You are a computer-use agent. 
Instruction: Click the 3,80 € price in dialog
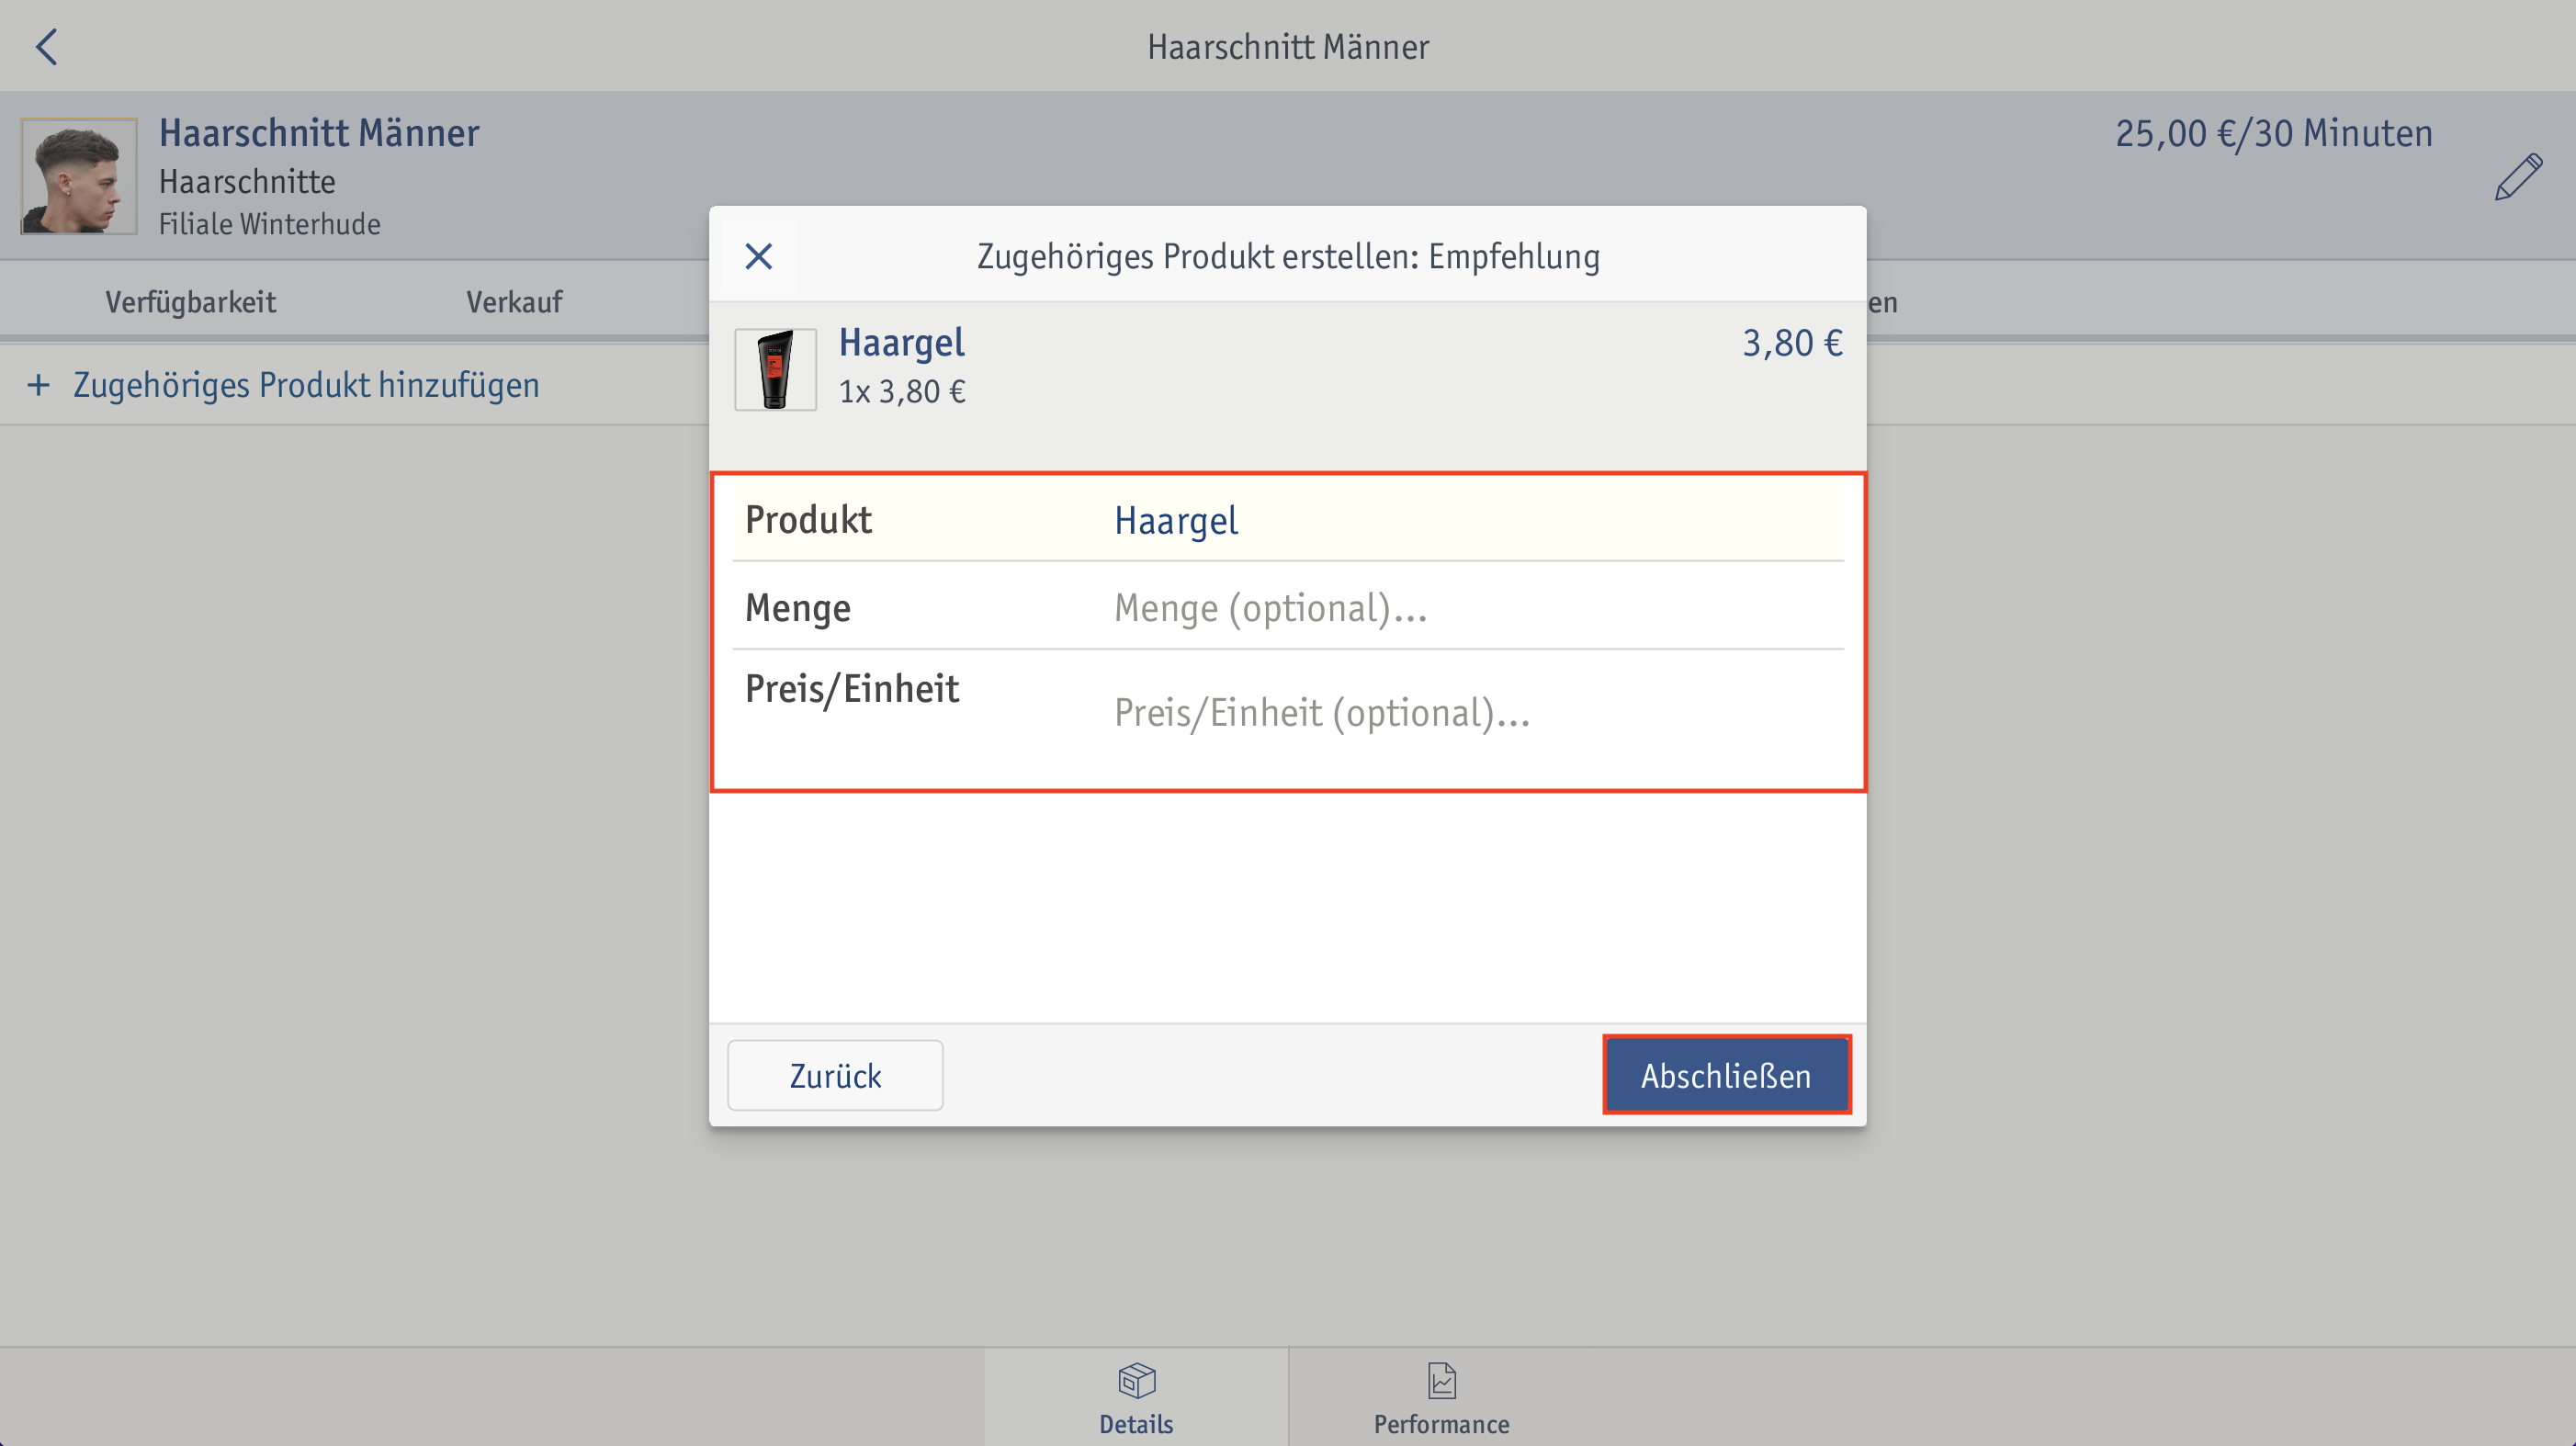[1792, 343]
